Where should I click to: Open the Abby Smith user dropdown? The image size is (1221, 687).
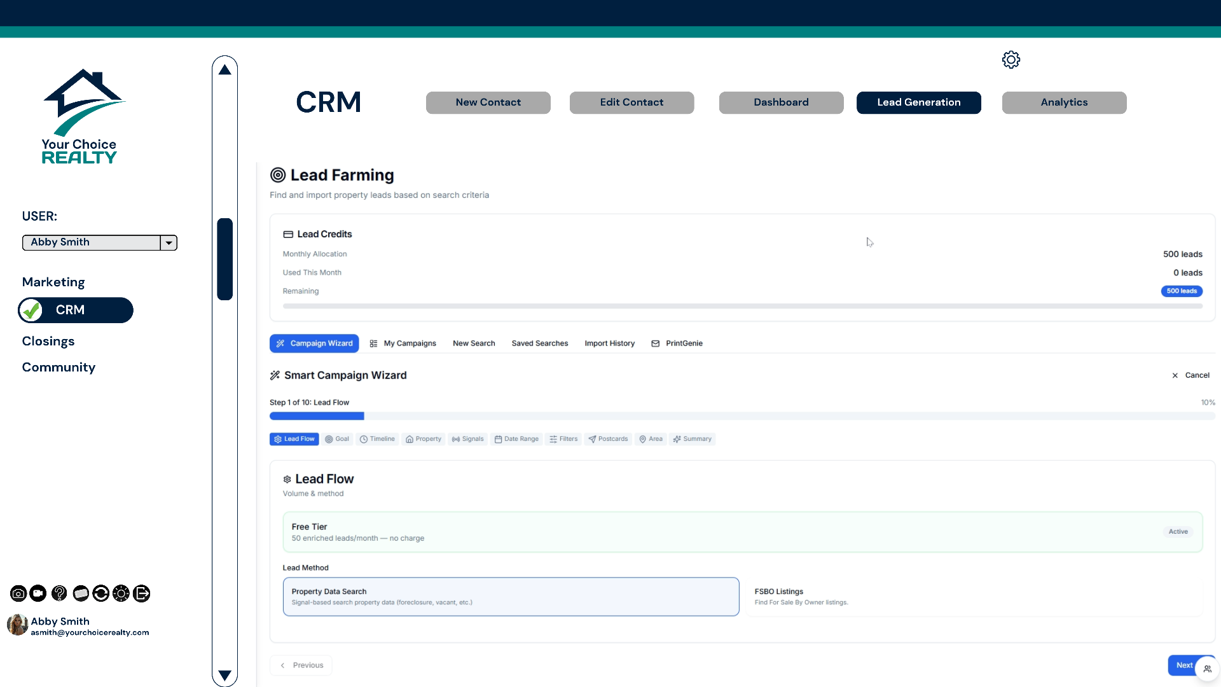tap(100, 242)
